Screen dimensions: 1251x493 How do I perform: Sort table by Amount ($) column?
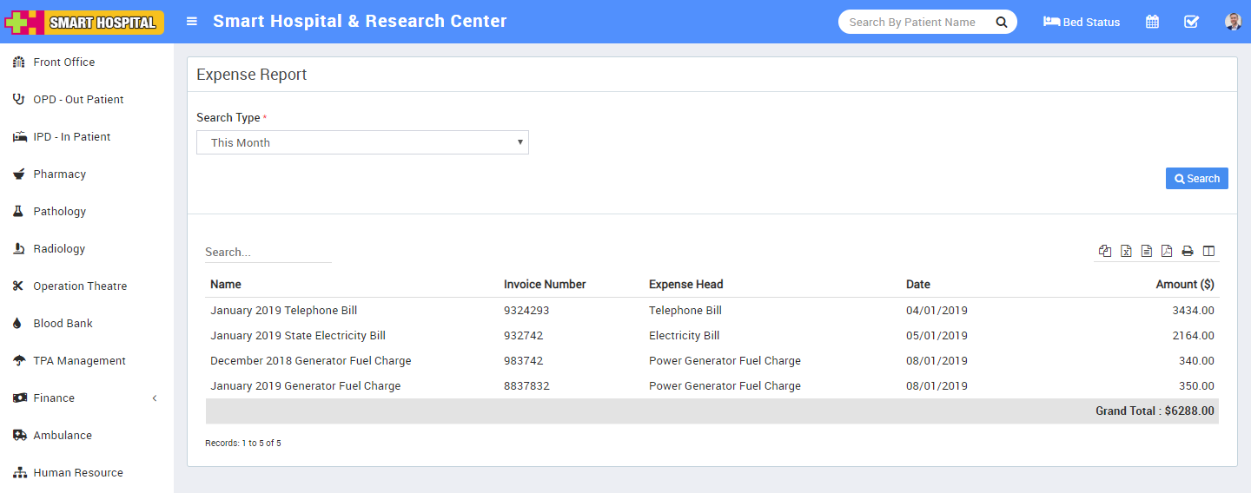point(1184,284)
